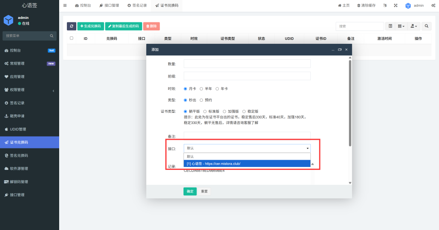Toggle the sidebar hamburger menu icon

(65, 6)
